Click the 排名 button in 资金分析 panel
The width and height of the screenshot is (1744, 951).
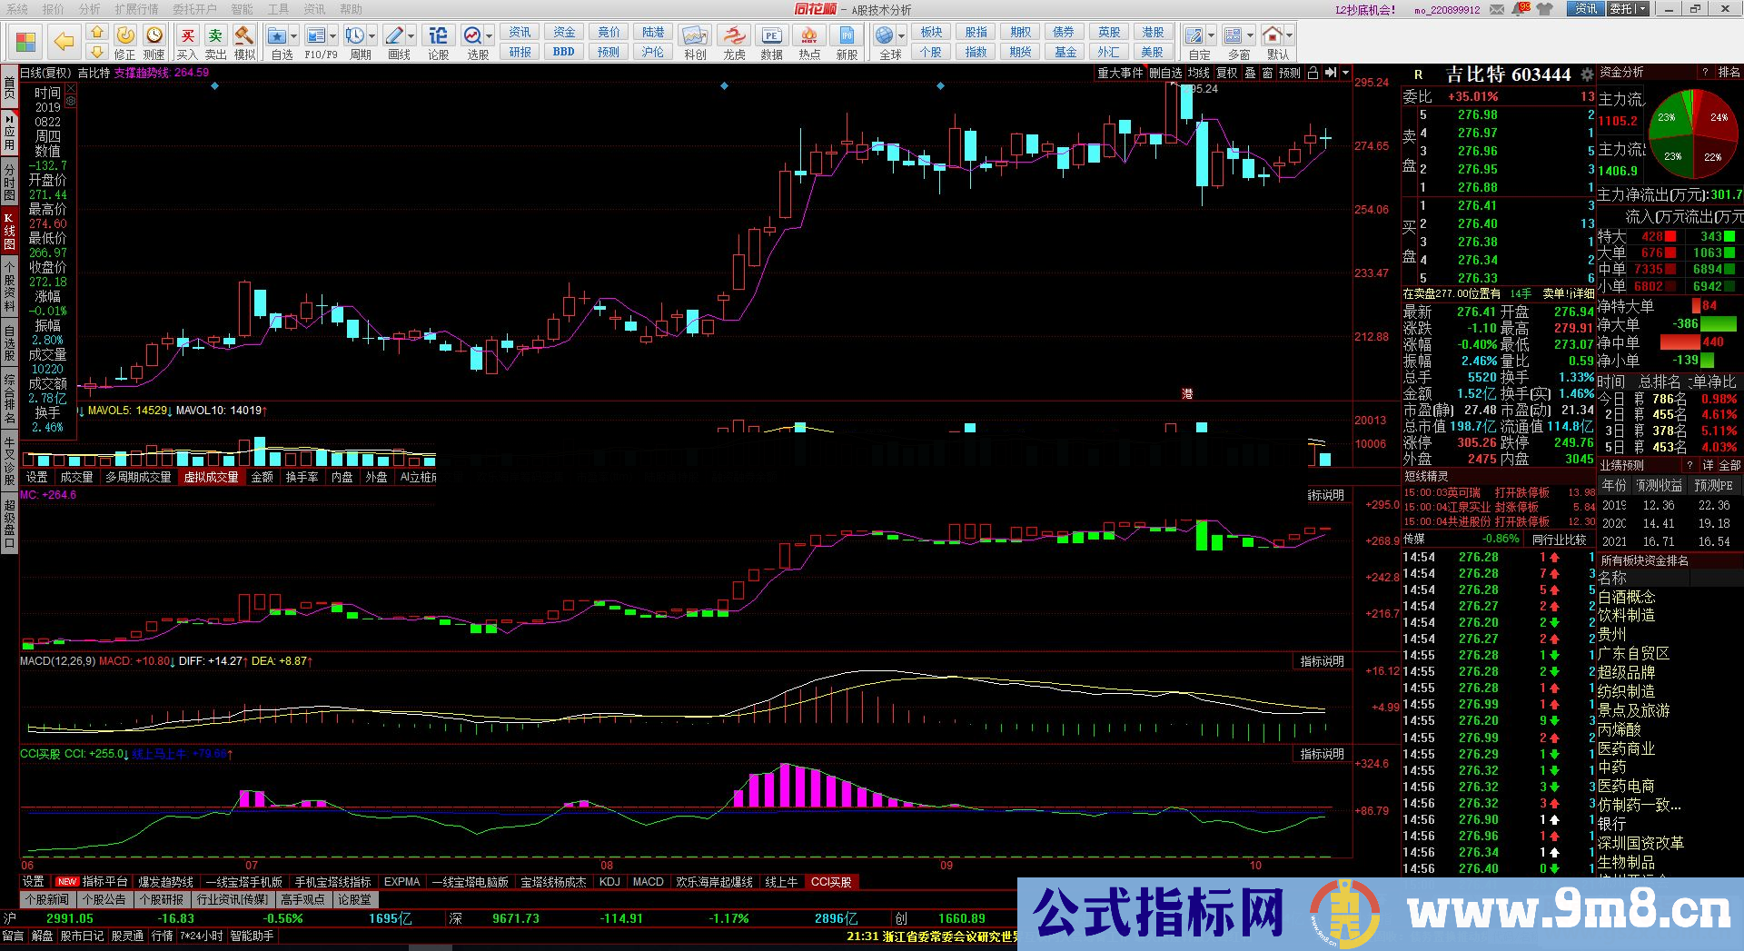coord(1729,72)
